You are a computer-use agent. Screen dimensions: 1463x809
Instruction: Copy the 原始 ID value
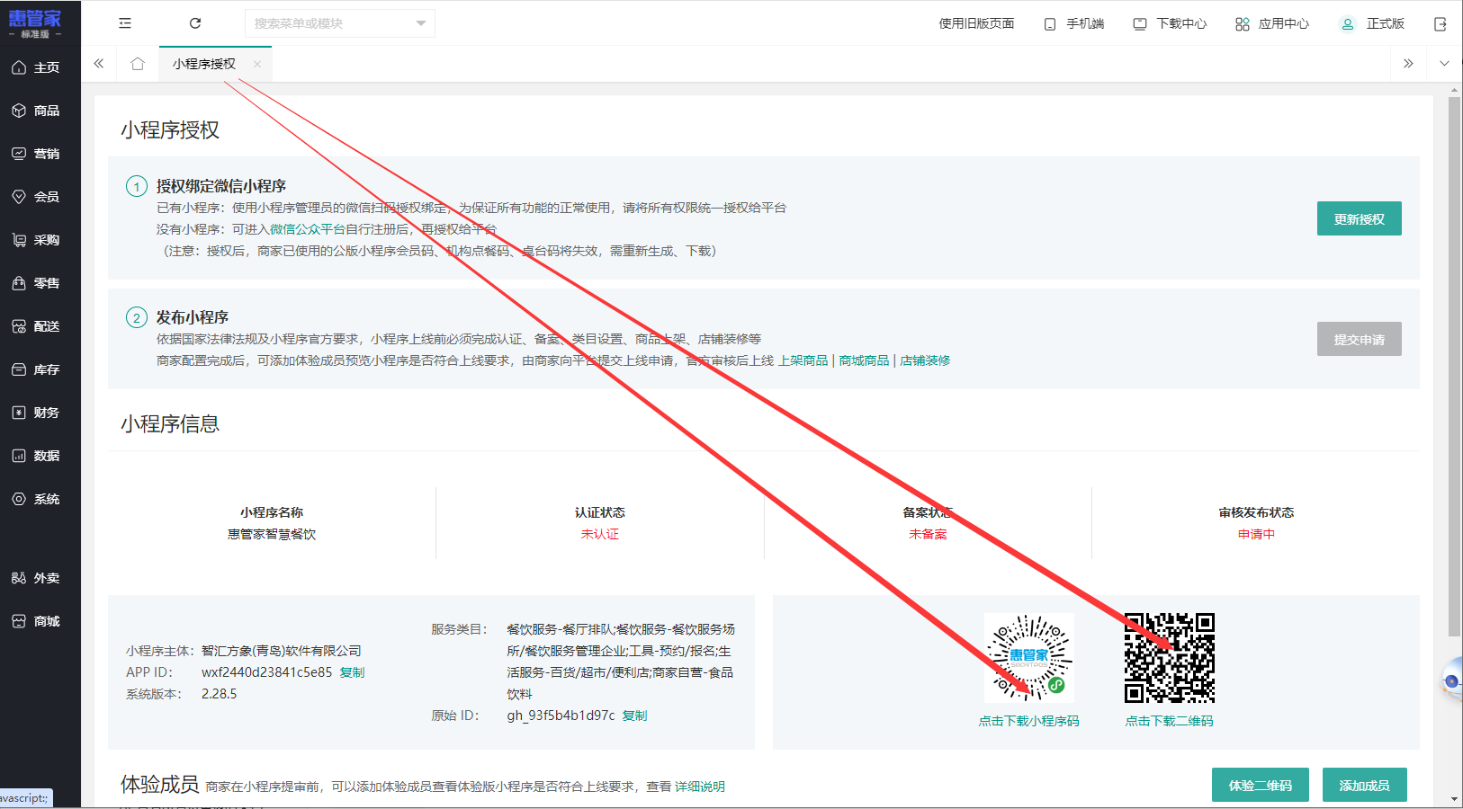(634, 716)
